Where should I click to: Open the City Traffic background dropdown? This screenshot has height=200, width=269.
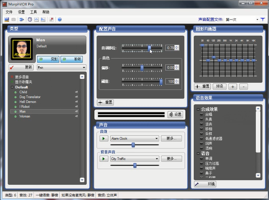[157, 159]
